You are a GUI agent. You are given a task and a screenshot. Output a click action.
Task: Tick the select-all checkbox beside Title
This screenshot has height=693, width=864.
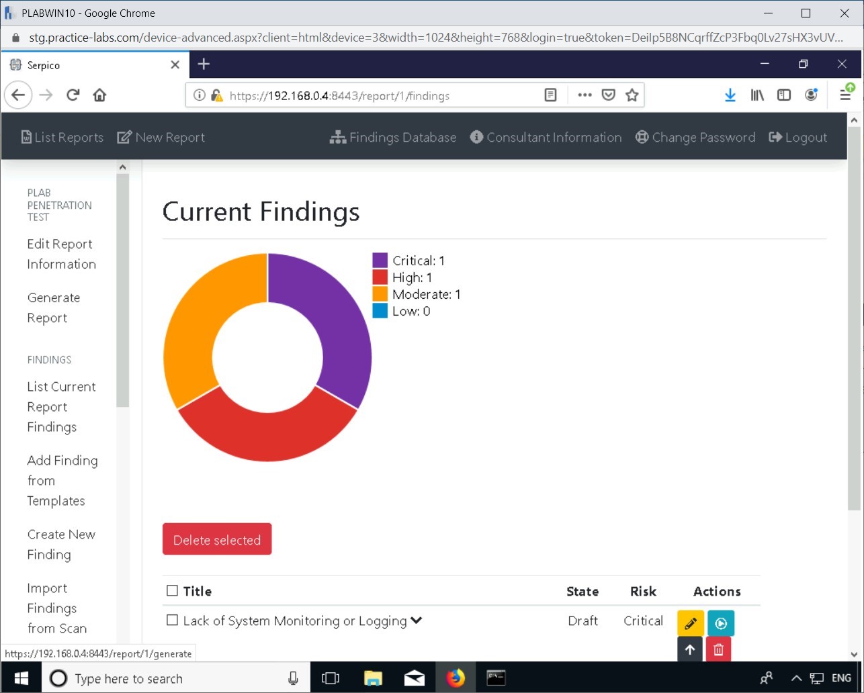coord(172,591)
